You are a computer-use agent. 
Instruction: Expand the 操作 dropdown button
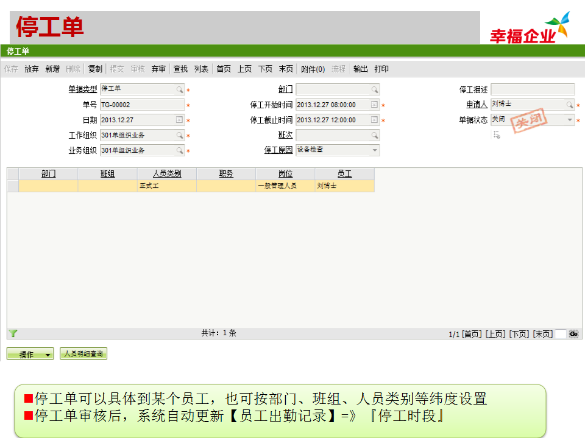coord(48,355)
